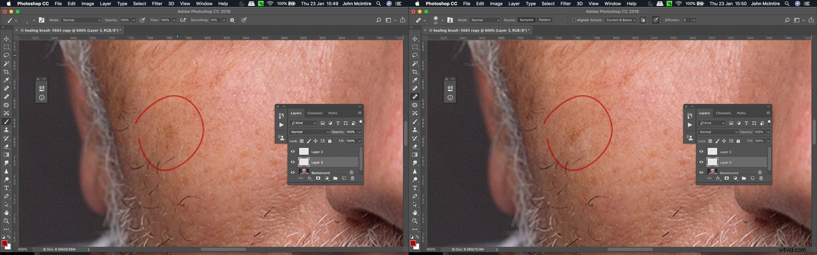Image resolution: width=817 pixels, height=255 pixels.
Task: Open Normal blend mode dropdown in right Layers panel
Action: [718, 132]
